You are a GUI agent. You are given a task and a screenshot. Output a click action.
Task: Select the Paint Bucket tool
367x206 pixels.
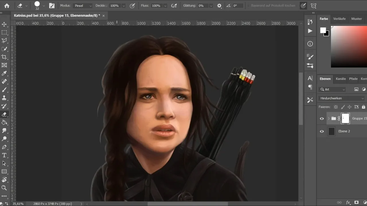click(4, 122)
